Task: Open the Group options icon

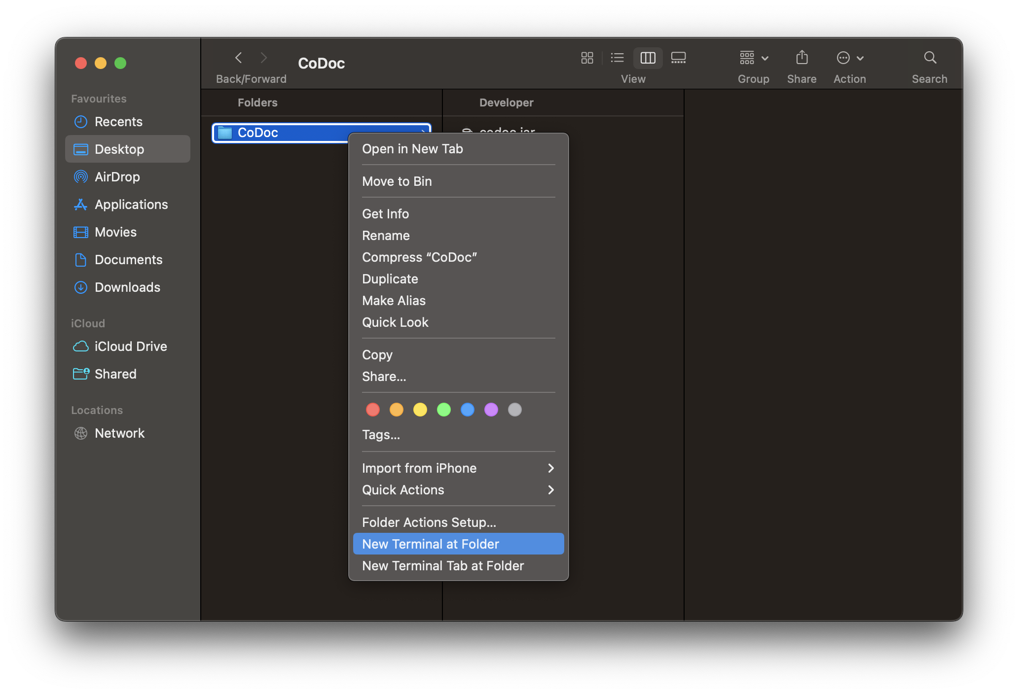Action: 747,58
